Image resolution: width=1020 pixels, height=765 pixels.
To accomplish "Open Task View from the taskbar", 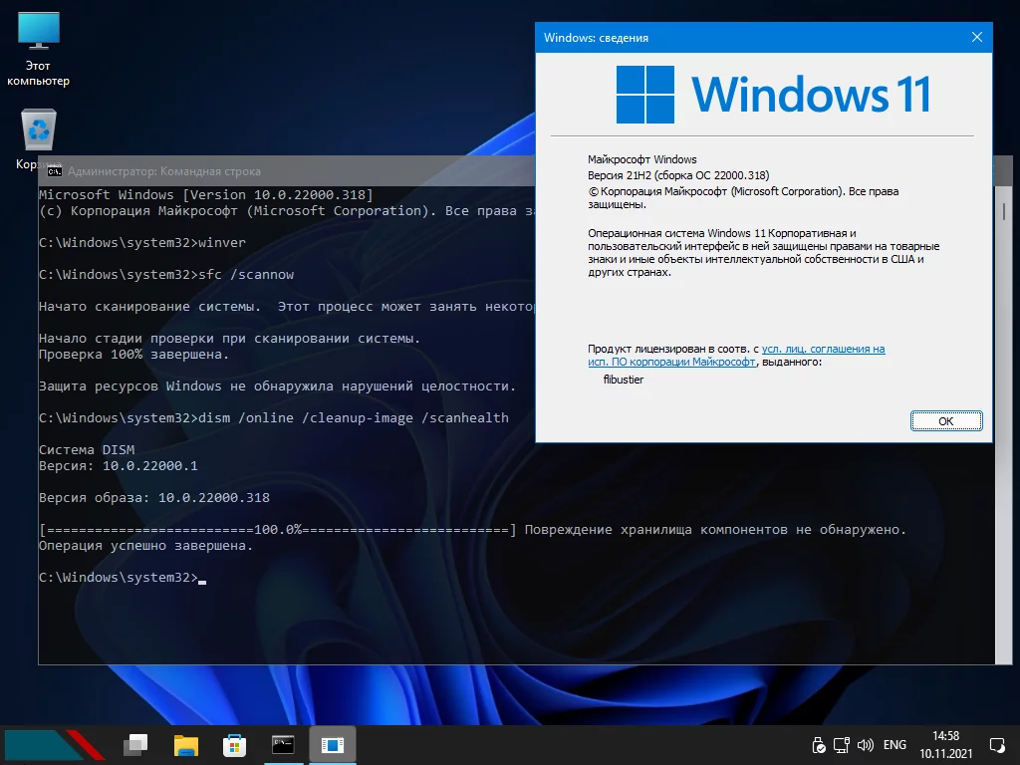I will 135,744.
